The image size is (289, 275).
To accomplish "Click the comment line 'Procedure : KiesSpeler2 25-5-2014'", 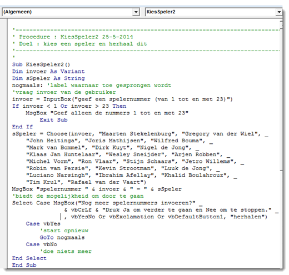I will click(73, 37).
